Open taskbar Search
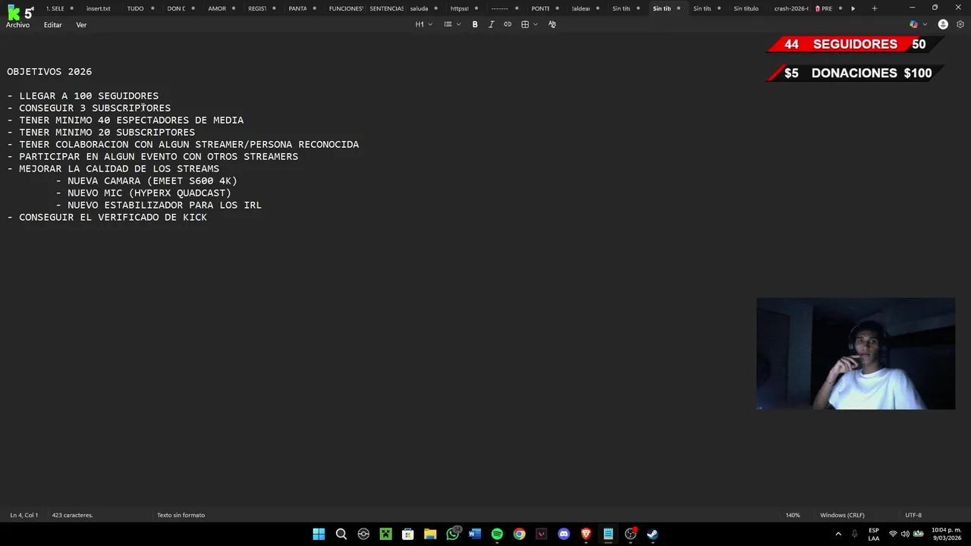The height and width of the screenshot is (546, 971). pyautogui.click(x=341, y=534)
